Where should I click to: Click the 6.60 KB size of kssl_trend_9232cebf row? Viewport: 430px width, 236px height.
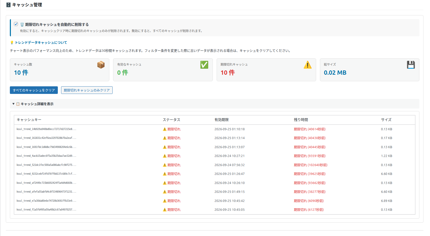click(387, 174)
